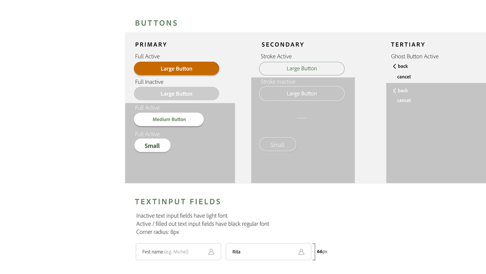Select cancel under Ghost Button Active
Screen dimensions: 486x274
click(404, 77)
